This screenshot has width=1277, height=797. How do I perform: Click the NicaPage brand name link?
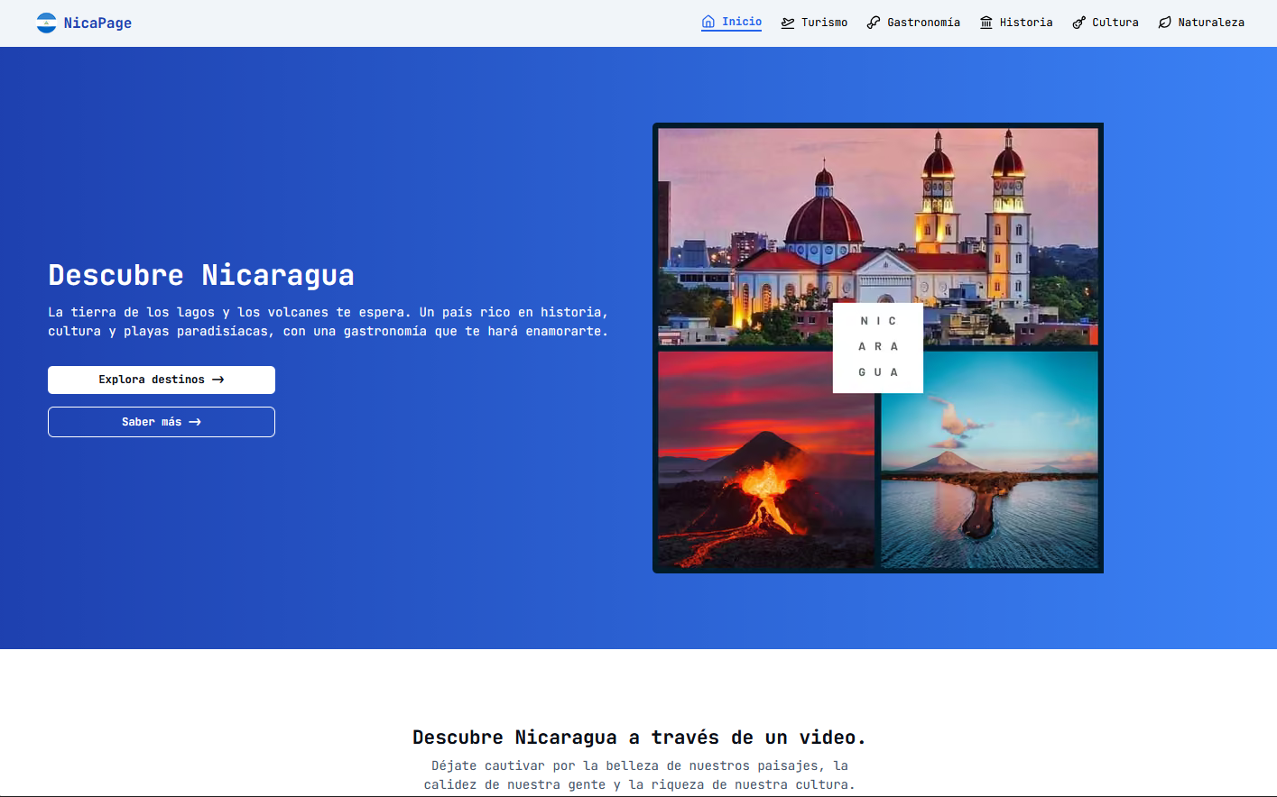point(97,23)
